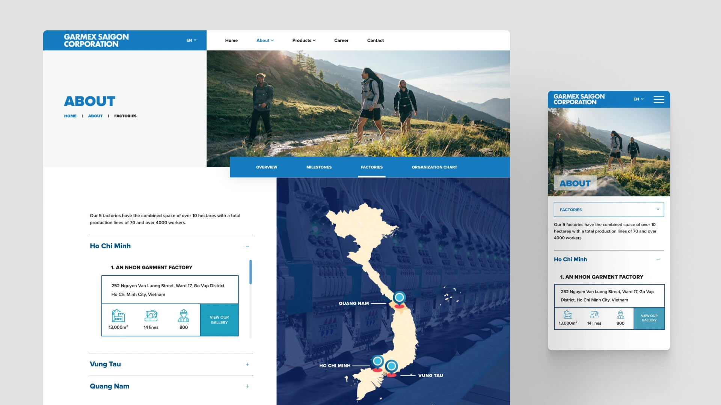Click the factory area icon in mobile card

coord(568,315)
